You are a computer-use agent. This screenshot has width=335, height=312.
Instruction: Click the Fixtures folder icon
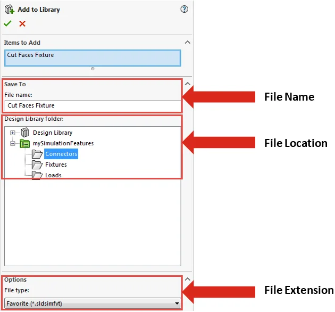click(x=37, y=165)
